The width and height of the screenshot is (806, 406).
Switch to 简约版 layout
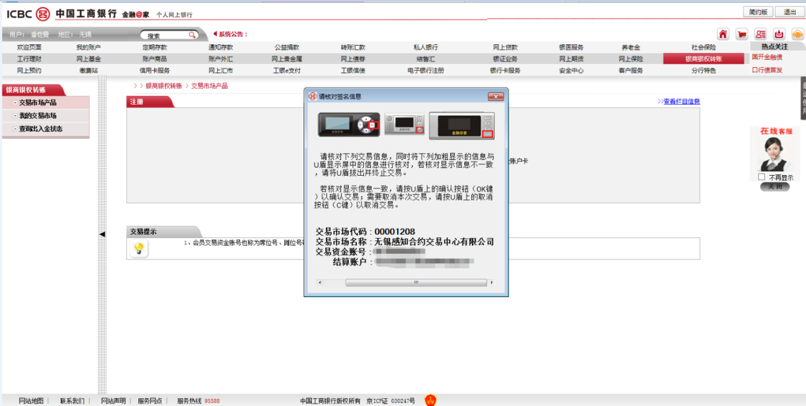click(x=757, y=12)
